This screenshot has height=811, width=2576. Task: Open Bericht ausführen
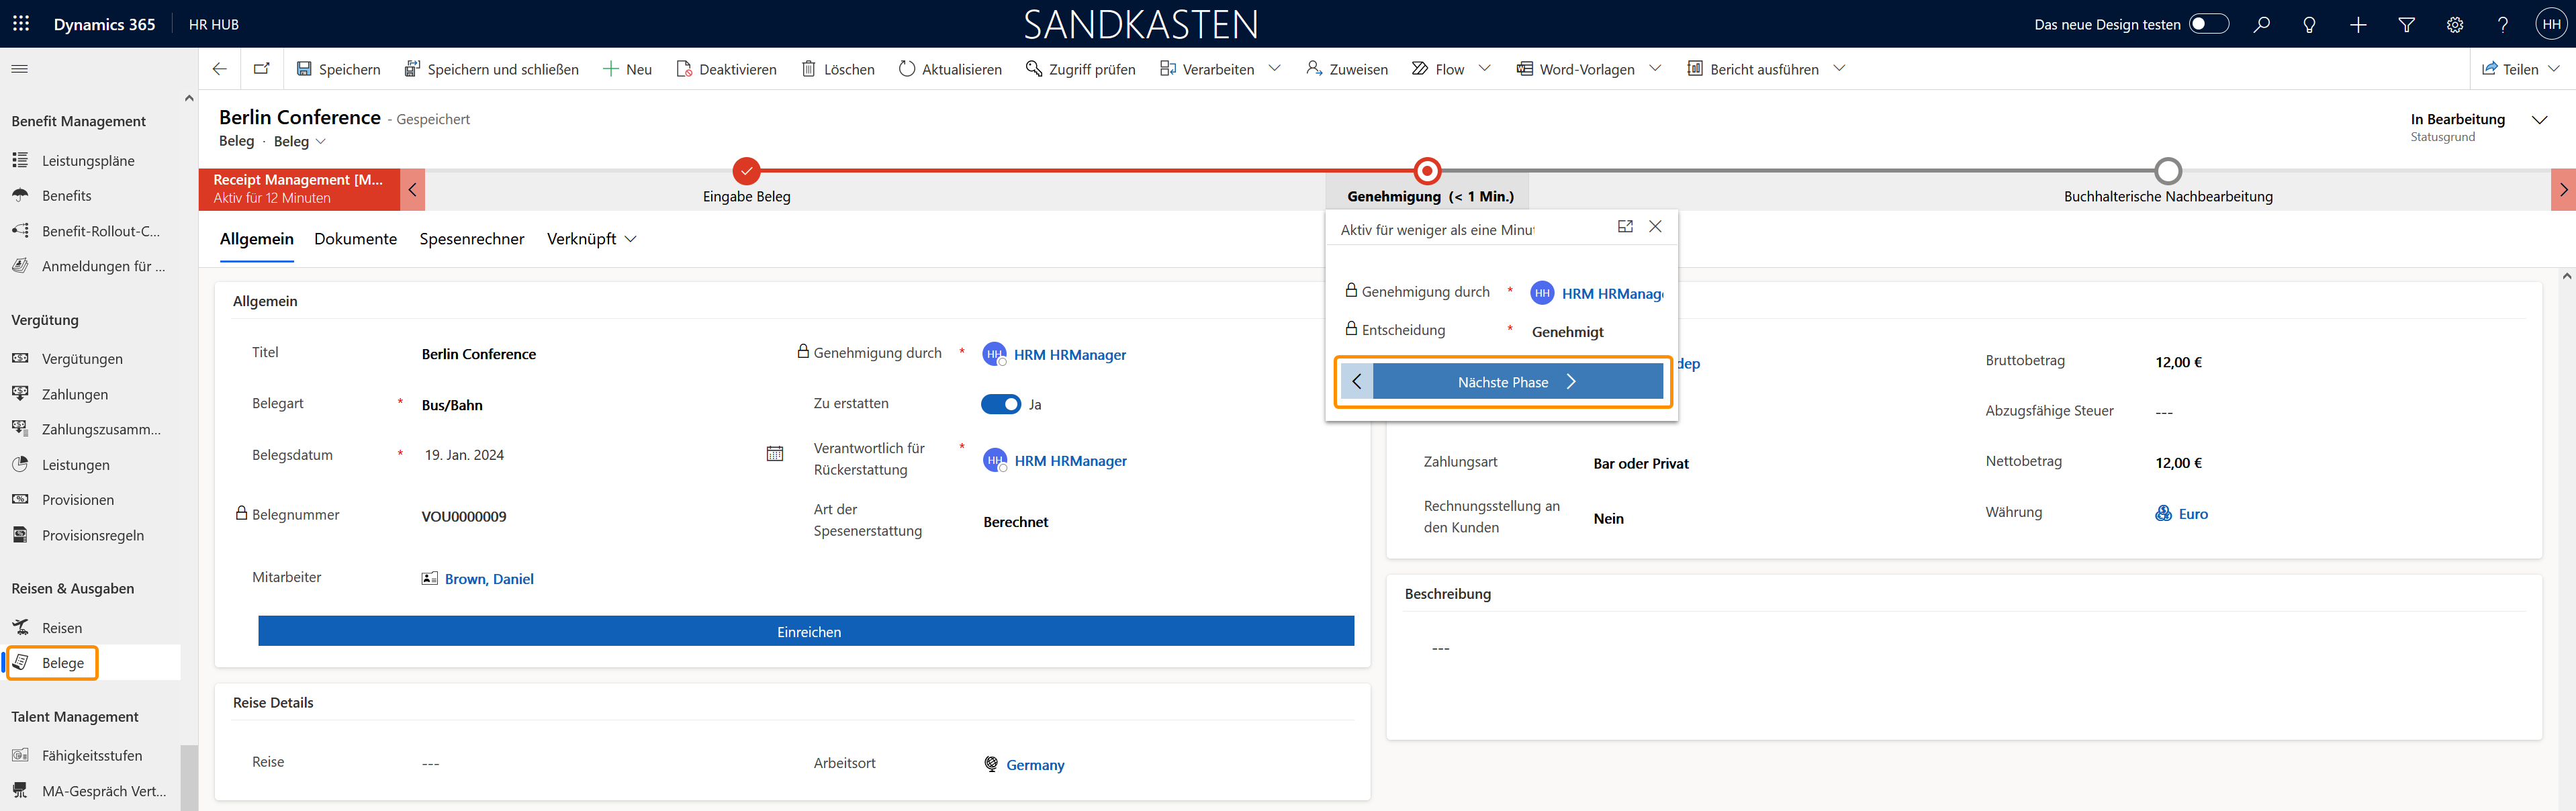pyautogui.click(x=1753, y=69)
